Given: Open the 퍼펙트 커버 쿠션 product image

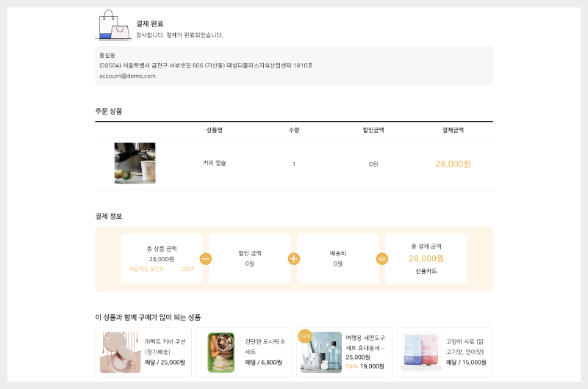Looking at the screenshot, I should point(120,352).
